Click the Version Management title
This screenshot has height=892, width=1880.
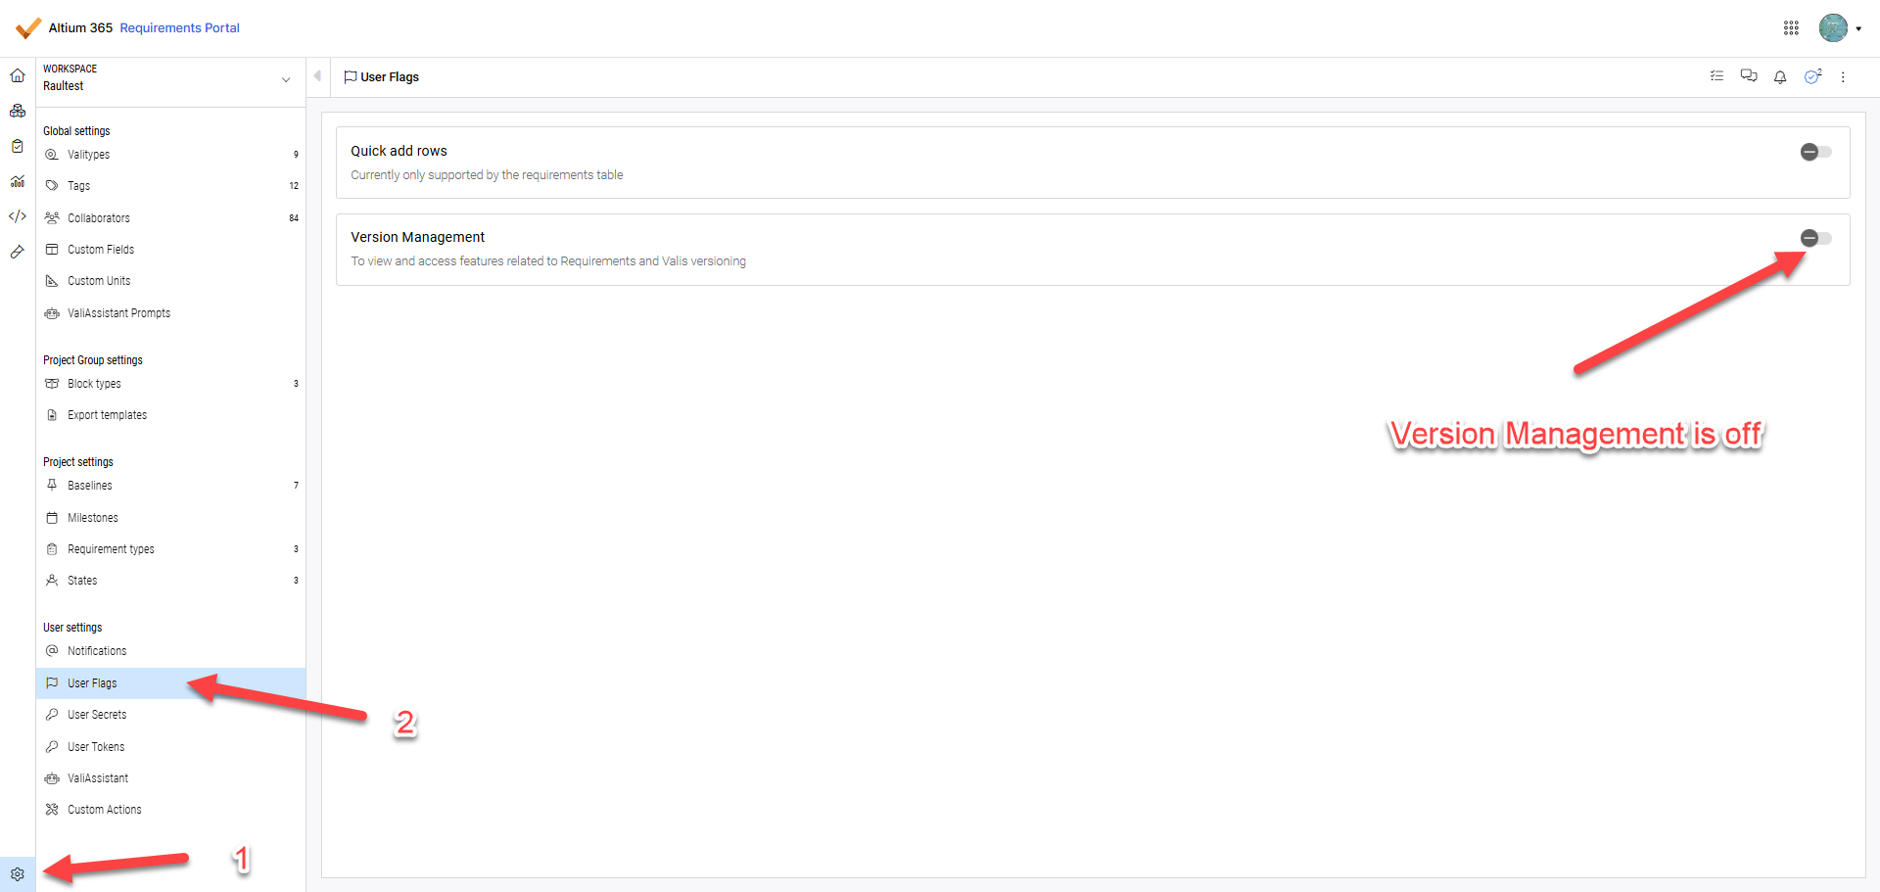(417, 237)
